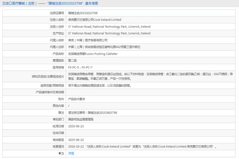Select the 生产地址 address value
Image resolution: width=239 pixels, height=159 pixels.
pyautogui.click(x=109, y=33)
